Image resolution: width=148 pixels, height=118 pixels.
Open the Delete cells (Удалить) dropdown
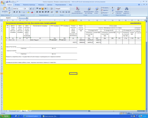click(105, 10)
